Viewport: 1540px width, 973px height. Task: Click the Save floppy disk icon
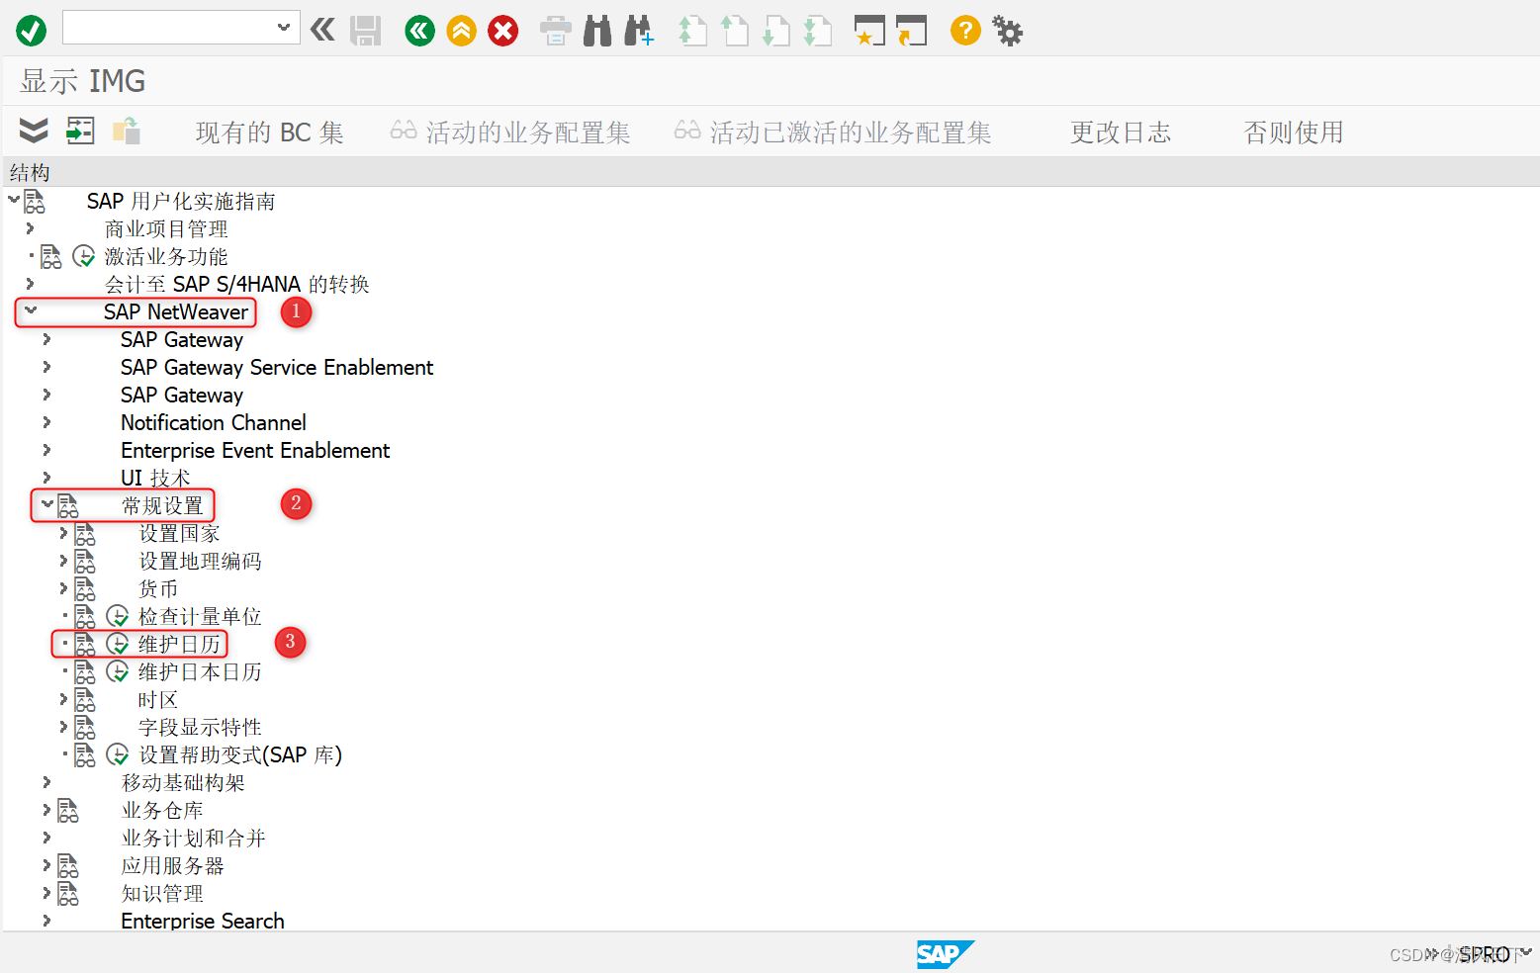click(x=365, y=31)
